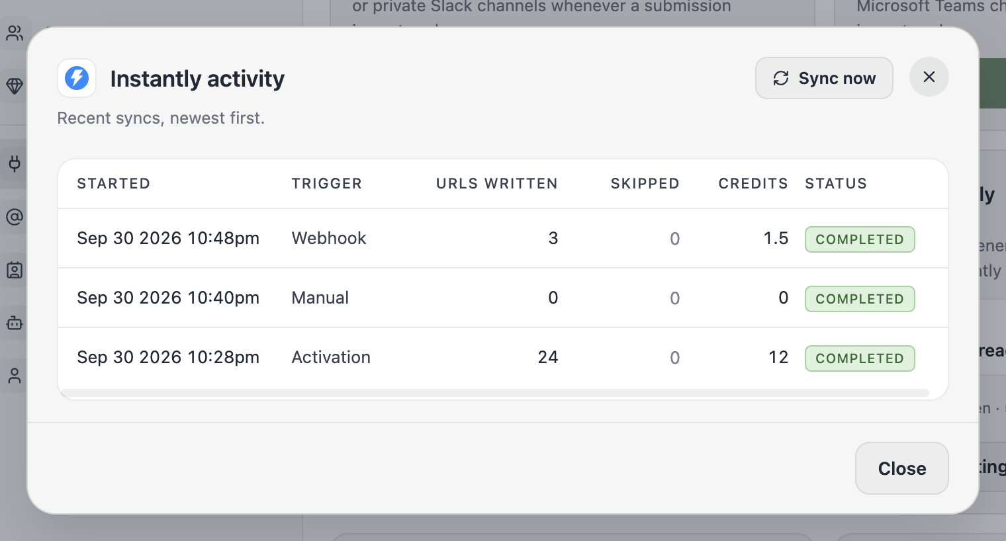Click the STATUS column header
This screenshot has width=1006, height=541.
(x=836, y=184)
